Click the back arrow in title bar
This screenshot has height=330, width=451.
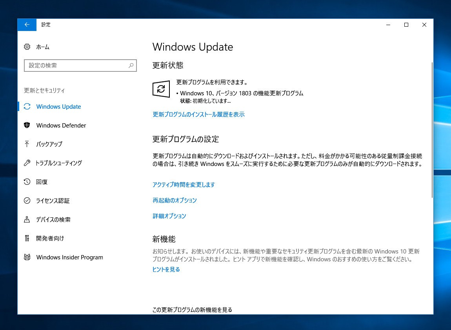27,25
